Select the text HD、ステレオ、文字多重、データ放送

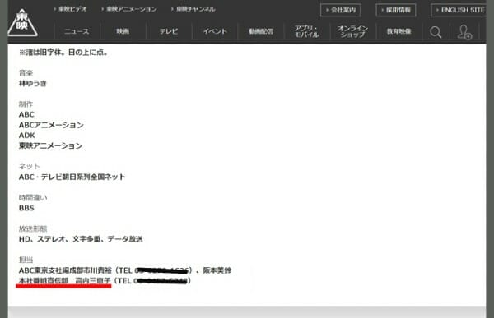81,239
